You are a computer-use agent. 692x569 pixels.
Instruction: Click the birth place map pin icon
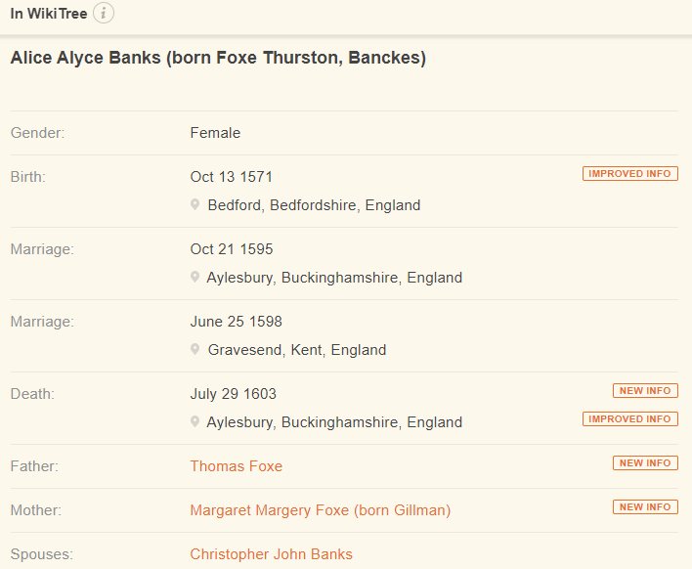tap(195, 204)
